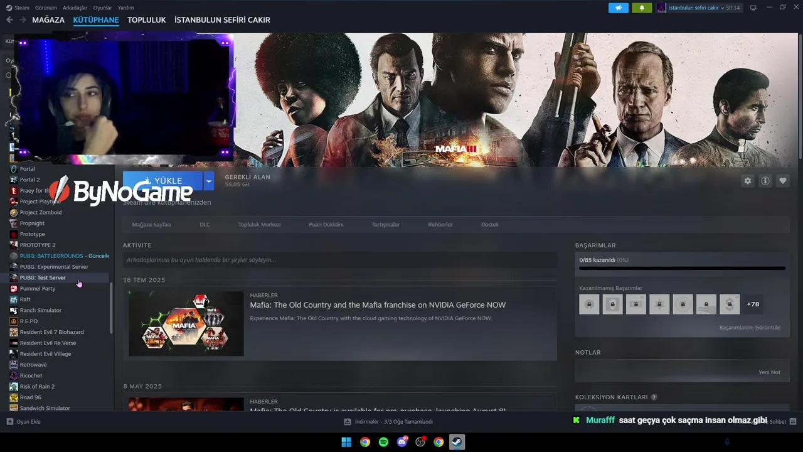Open Steam taskbar icon

(457, 442)
